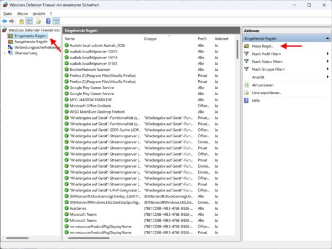The image size is (332, 249).
Task: Select Ausgehende Regeln in the tree
Action: coord(31,41)
